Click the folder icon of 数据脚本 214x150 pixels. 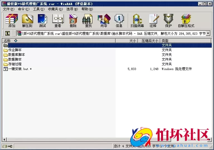(x=6, y=59)
